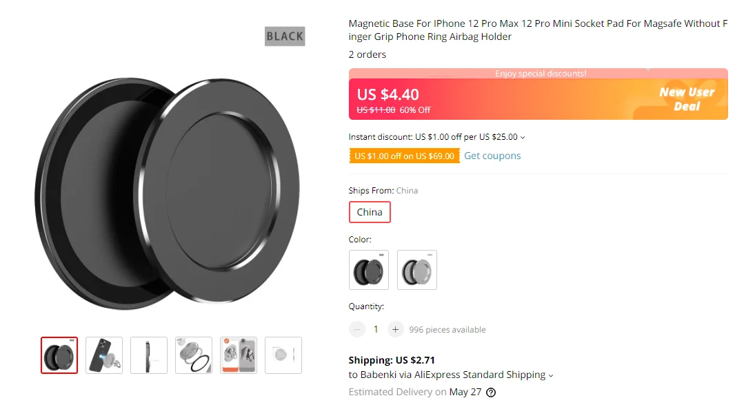View the first thumbnail of black magnetic base
Image resolution: width=735 pixels, height=409 pixels.
pos(59,355)
